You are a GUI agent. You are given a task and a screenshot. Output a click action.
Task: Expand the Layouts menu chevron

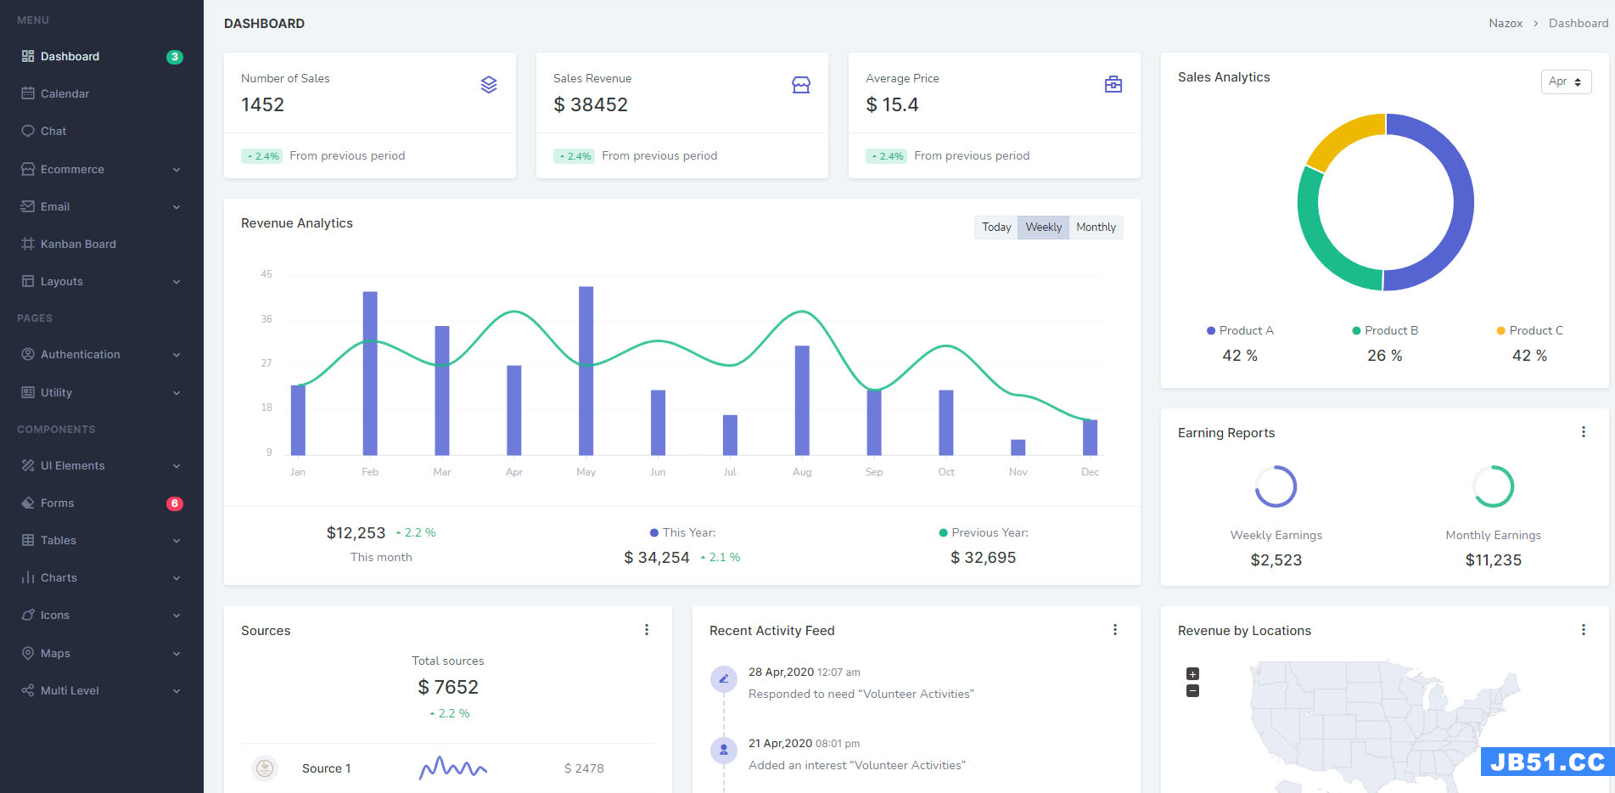pos(177,282)
